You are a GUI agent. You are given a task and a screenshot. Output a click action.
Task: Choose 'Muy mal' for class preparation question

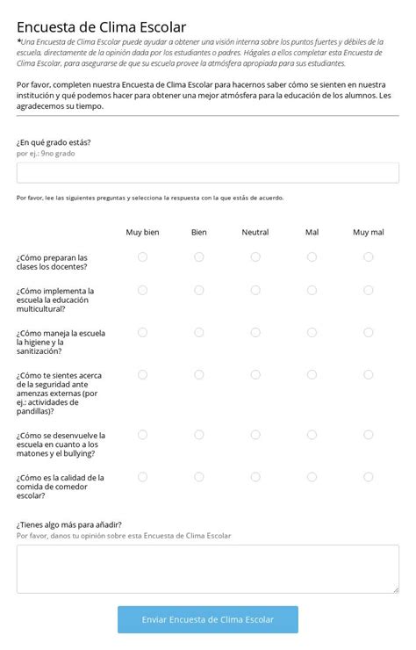pyautogui.click(x=369, y=257)
